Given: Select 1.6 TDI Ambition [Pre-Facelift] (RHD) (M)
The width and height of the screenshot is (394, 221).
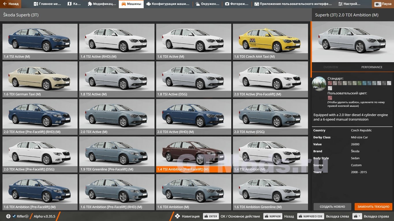Looking at the screenshot, I should click(117, 192).
